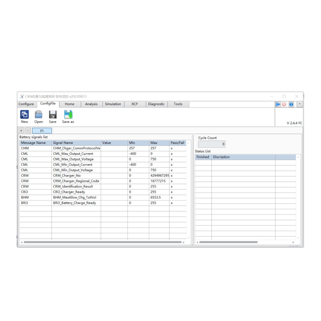This screenshot has width=321, height=321.
Task: Open the XCP tab
Action: (134, 104)
